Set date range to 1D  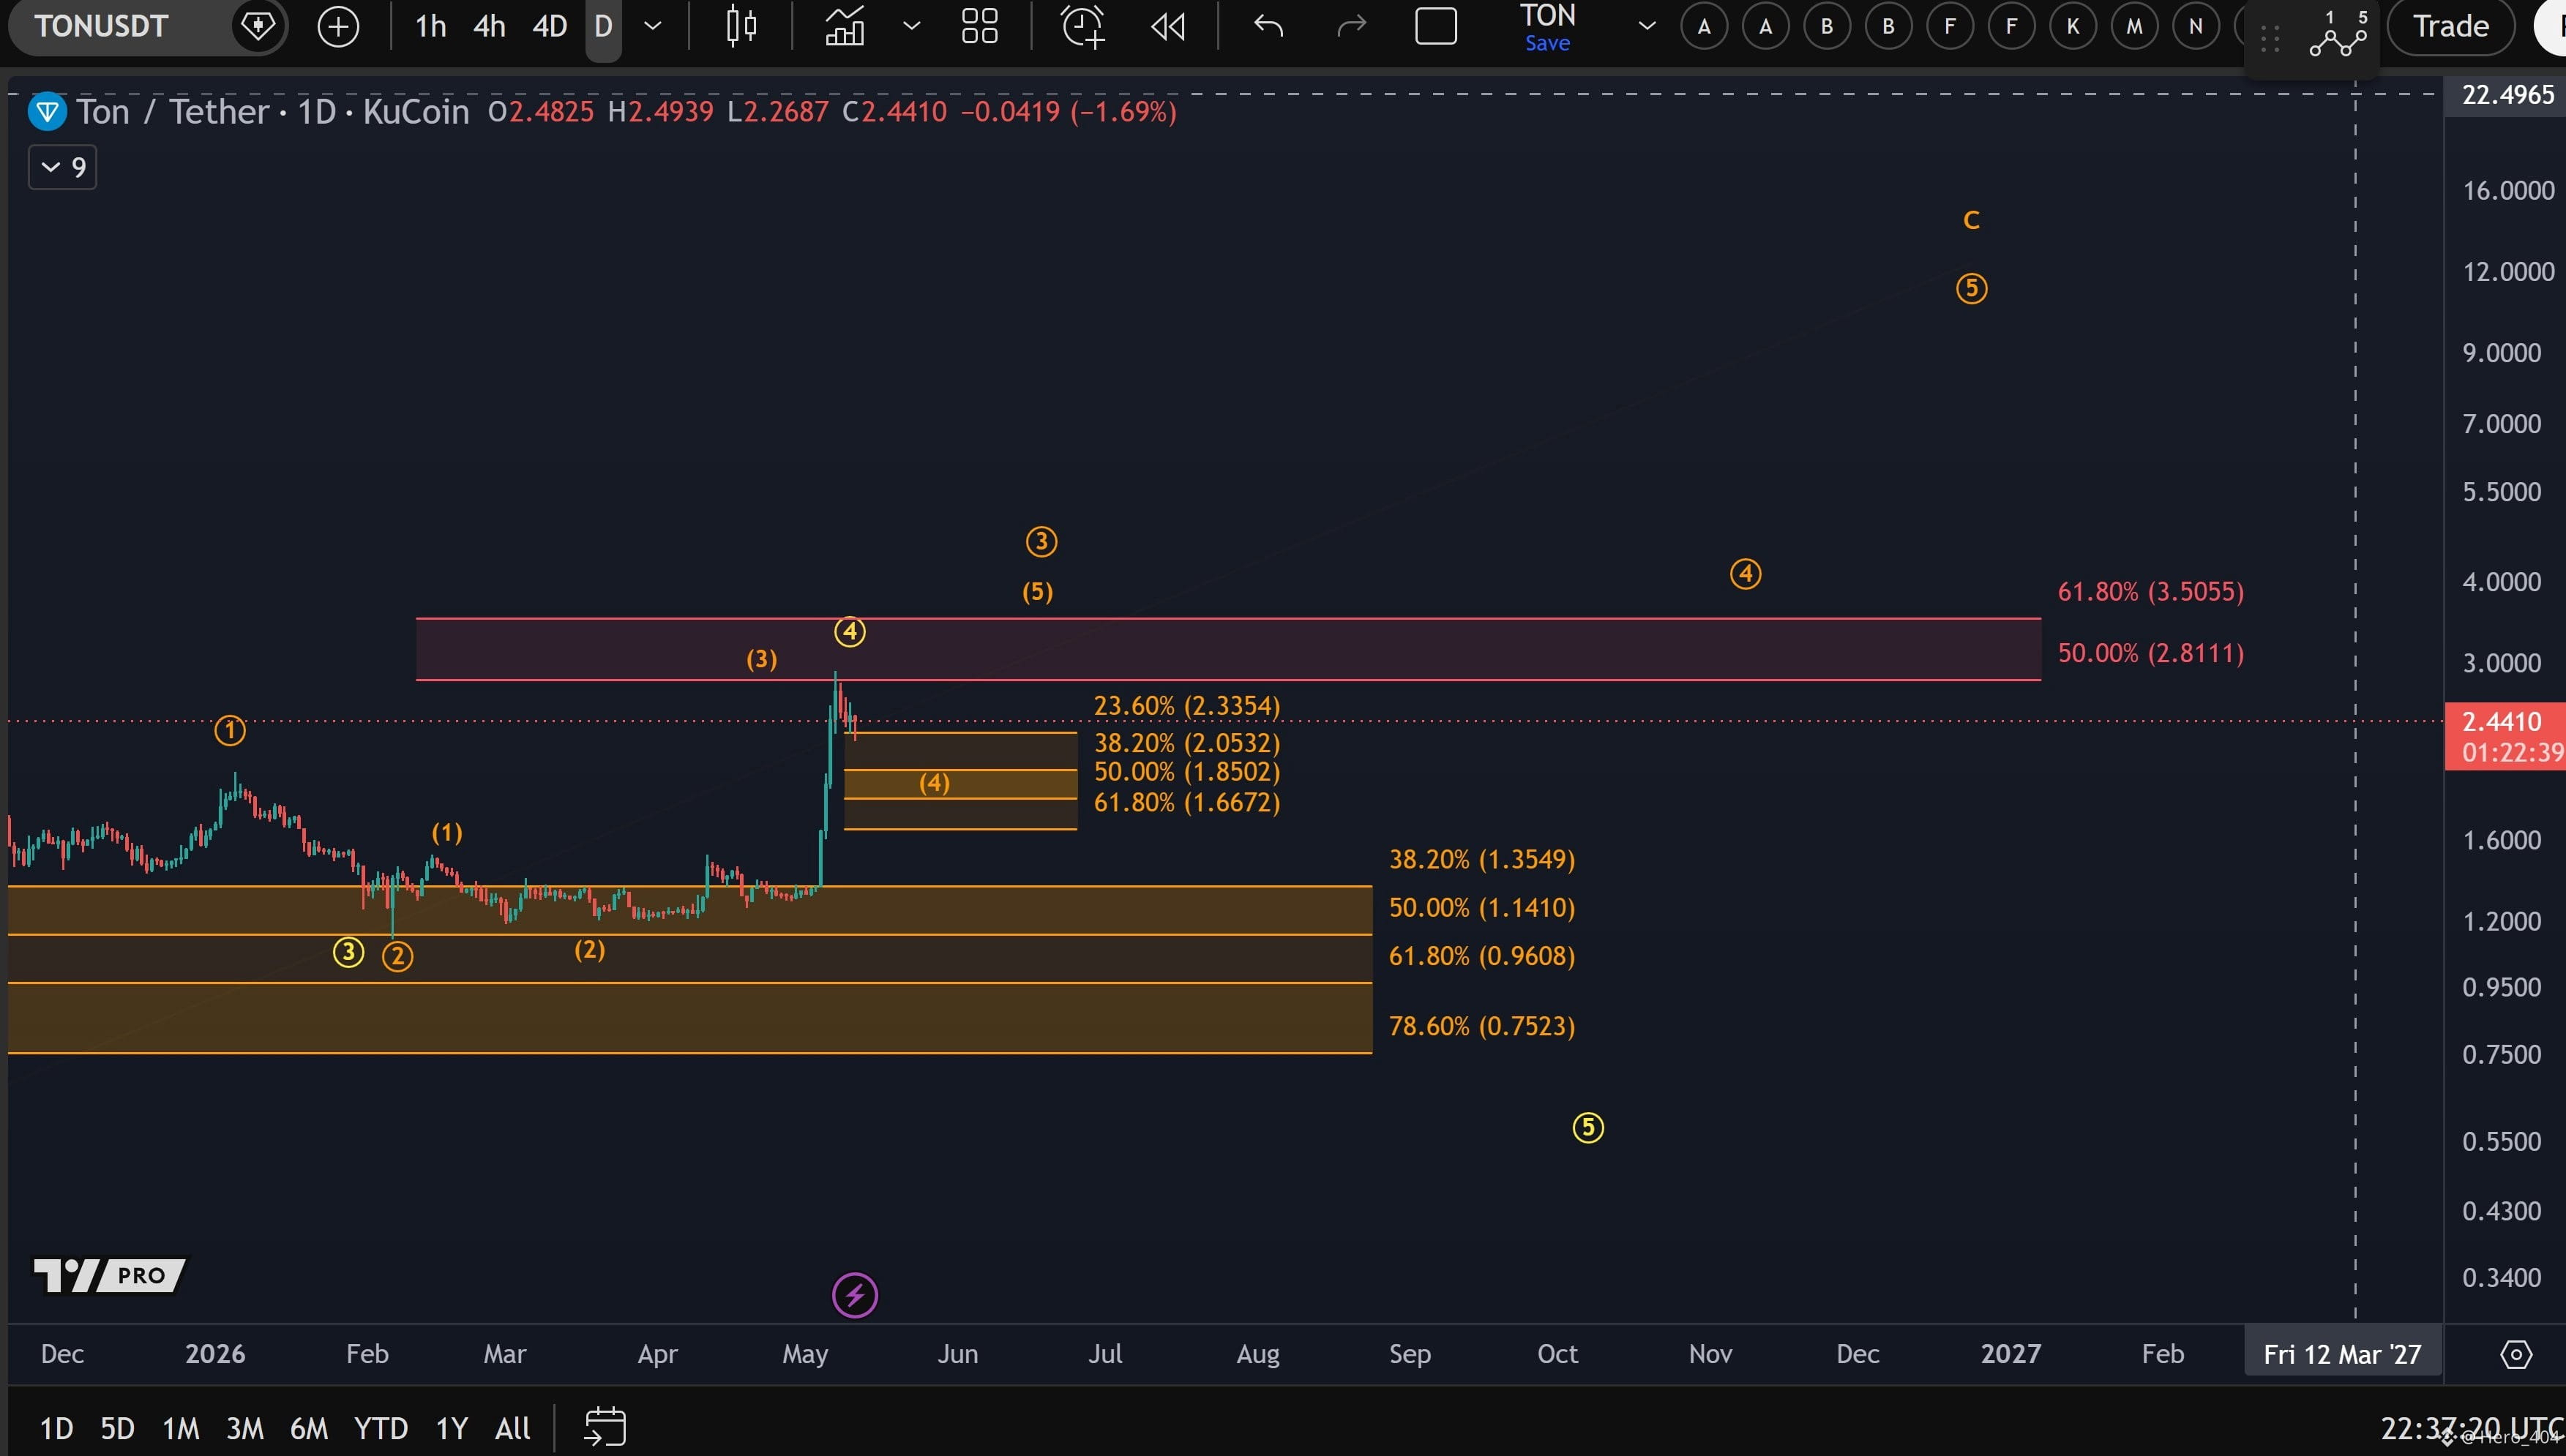(56, 1428)
